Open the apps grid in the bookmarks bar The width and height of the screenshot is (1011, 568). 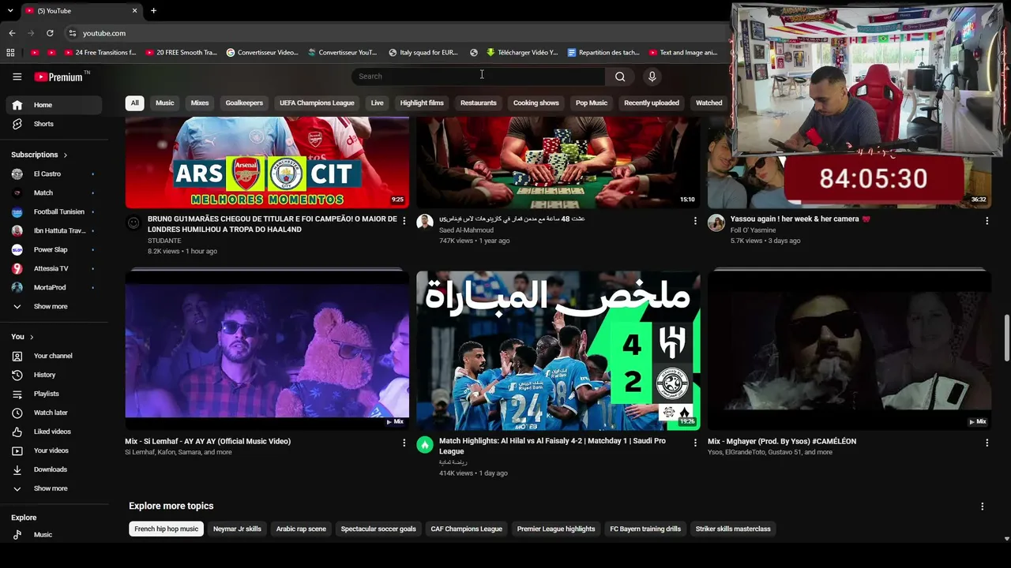10,53
